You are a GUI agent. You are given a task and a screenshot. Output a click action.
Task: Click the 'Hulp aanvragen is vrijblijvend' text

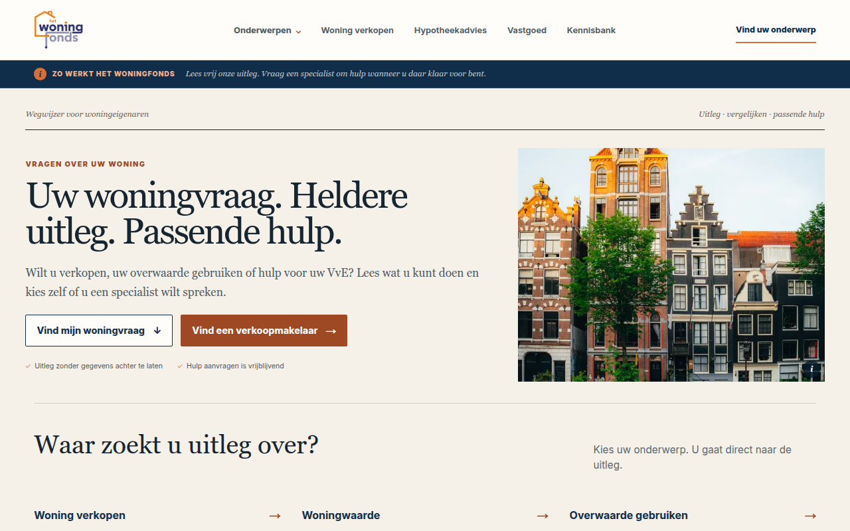coord(235,366)
